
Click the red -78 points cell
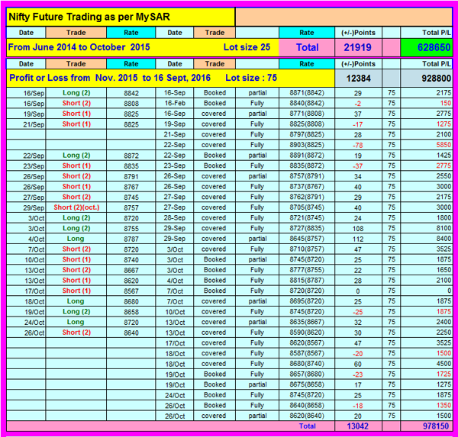357,146
